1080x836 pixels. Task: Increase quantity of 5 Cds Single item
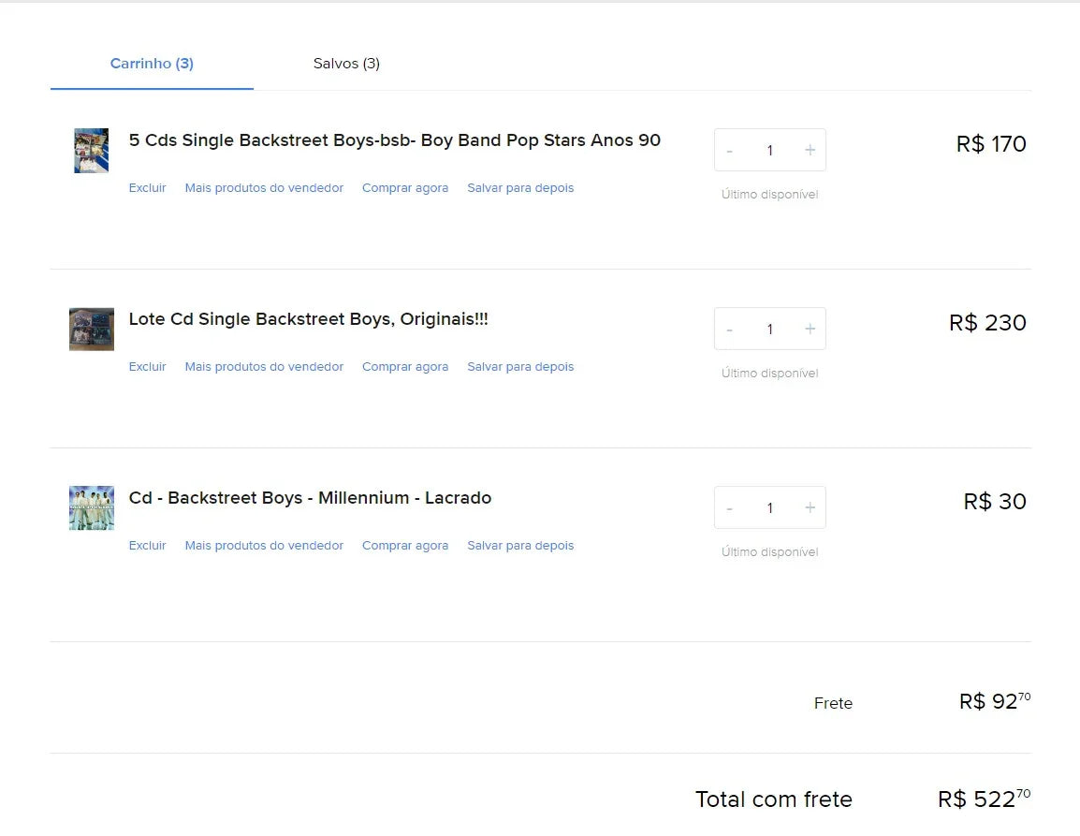point(810,151)
